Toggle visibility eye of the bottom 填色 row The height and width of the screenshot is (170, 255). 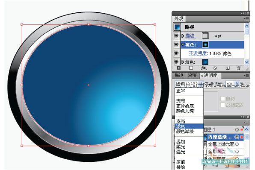click(176, 62)
